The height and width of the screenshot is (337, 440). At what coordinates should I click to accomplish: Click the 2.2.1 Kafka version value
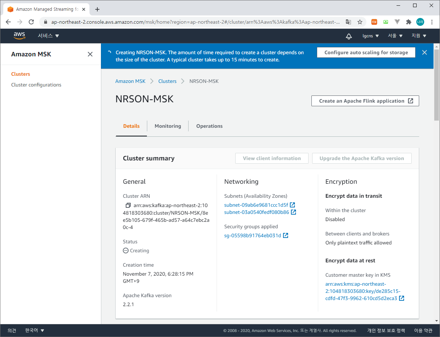[x=128, y=304]
